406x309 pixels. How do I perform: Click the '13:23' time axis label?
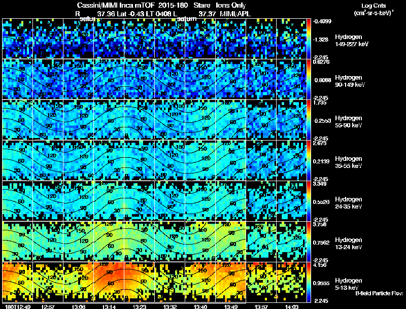tap(139, 306)
